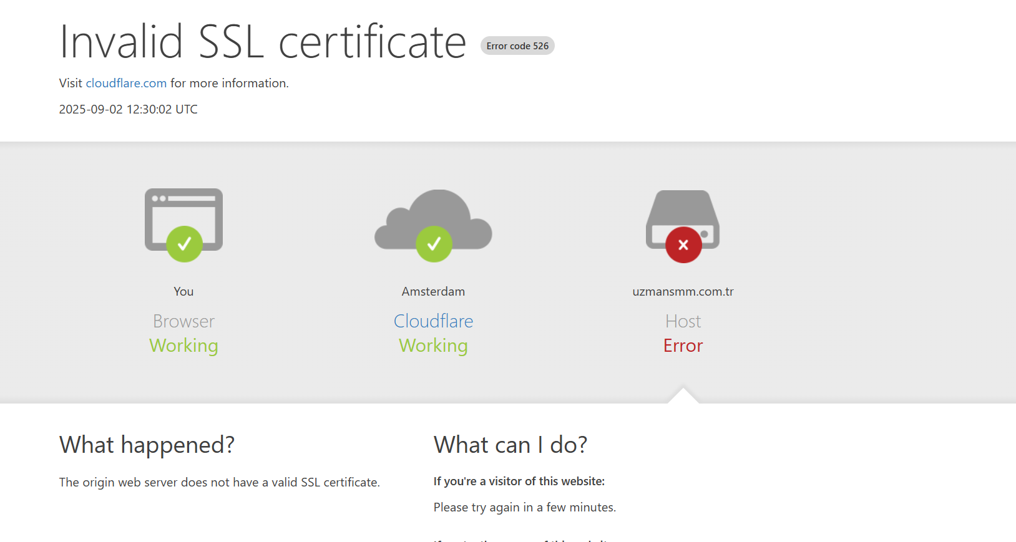The height and width of the screenshot is (542, 1016).
Task: Click the 'Host' label
Action: click(683, 321)
